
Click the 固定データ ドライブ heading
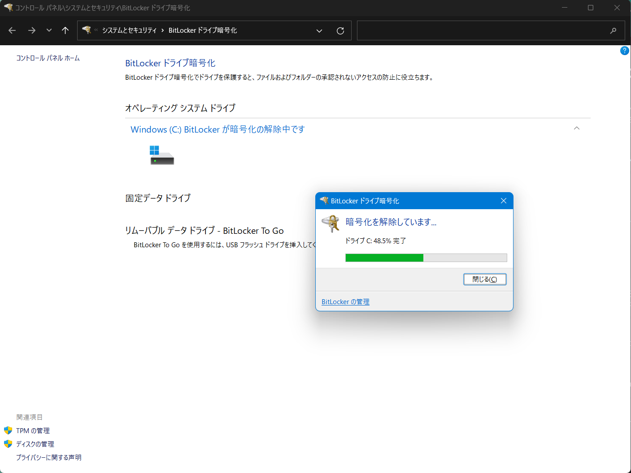[158, 198]
